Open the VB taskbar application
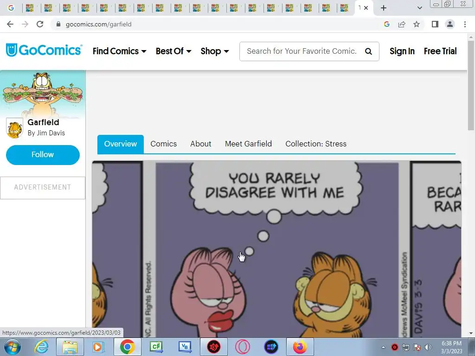Viewport: 475px width, 356px height. (x=185, y=347)
